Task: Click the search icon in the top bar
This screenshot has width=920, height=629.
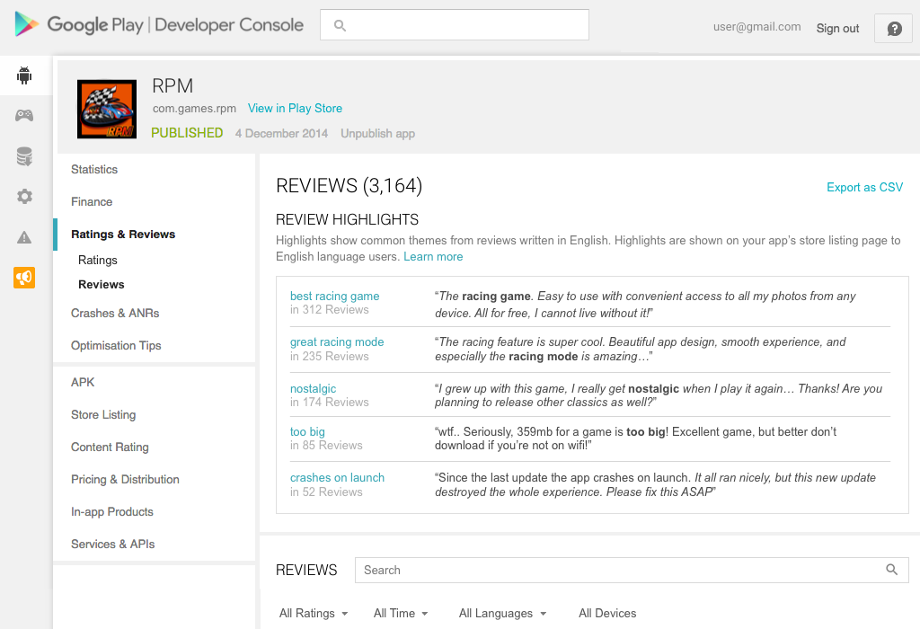Action: [340, 24]
